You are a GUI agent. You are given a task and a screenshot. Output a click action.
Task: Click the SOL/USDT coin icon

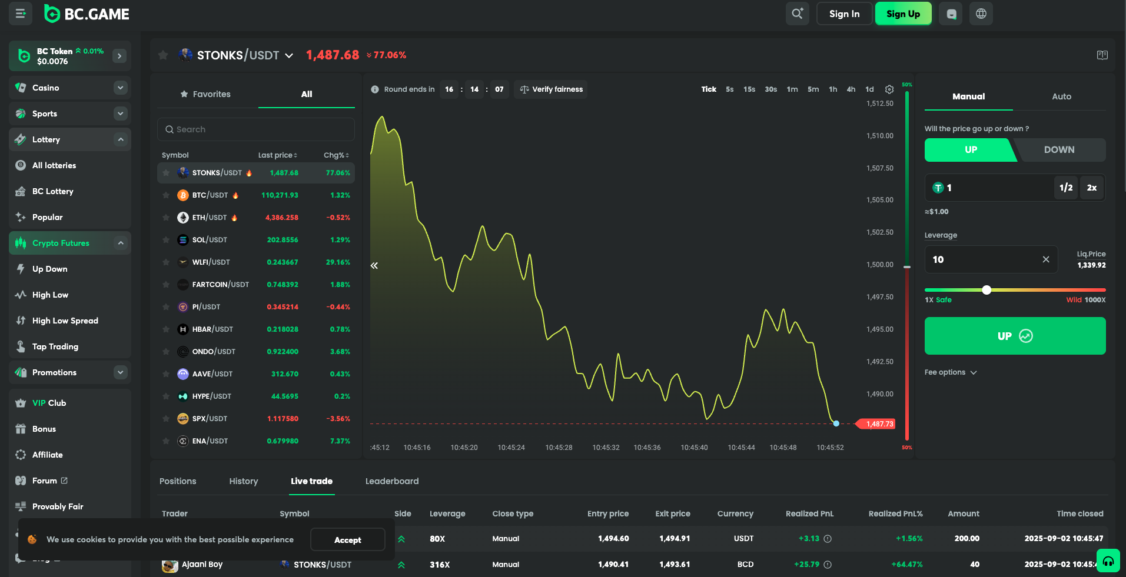[183, 240]
